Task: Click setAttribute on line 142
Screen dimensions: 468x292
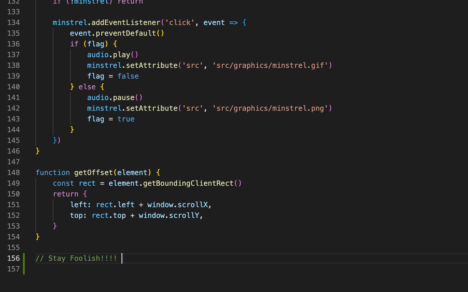Action: [x=152, y=108]
